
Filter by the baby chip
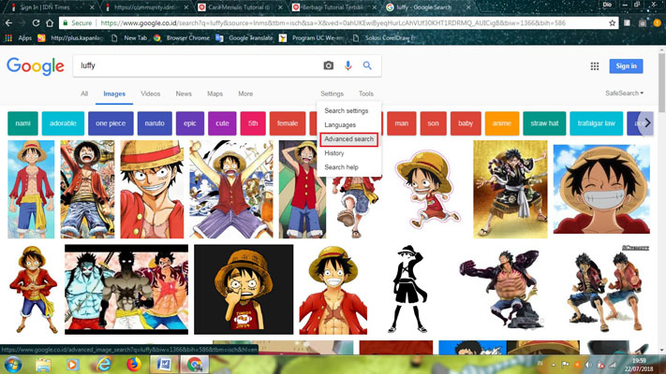click(x=466, y=123)
